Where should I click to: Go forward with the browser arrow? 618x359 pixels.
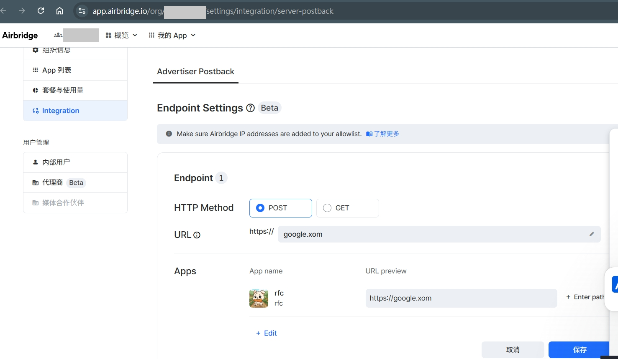[22, 11]
